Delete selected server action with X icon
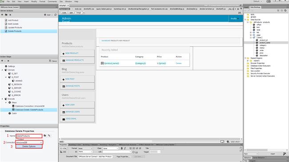This screenshot has width=289, height=162. pyautogui.click(x=10, y=15)
